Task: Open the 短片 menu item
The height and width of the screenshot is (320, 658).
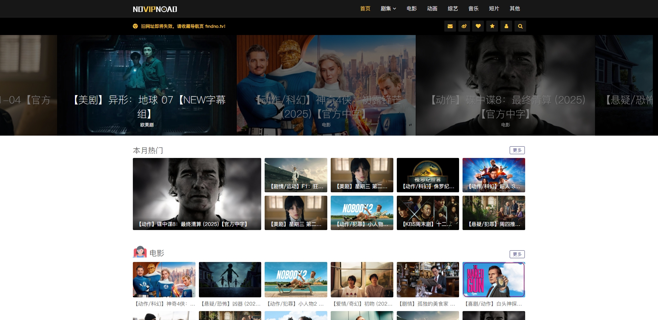Action: (x=494, y=9)
